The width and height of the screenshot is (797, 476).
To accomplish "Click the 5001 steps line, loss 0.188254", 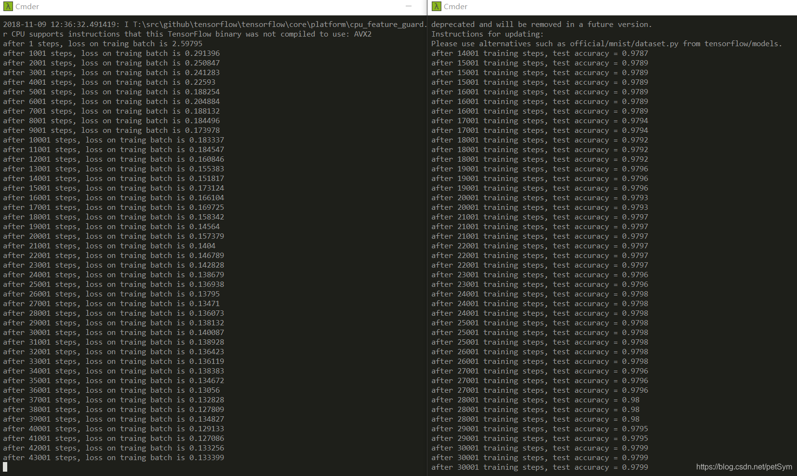I will click(x=111, y=92).
